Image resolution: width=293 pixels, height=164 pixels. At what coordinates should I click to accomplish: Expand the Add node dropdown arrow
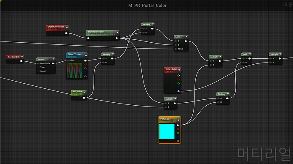[250, 54]
